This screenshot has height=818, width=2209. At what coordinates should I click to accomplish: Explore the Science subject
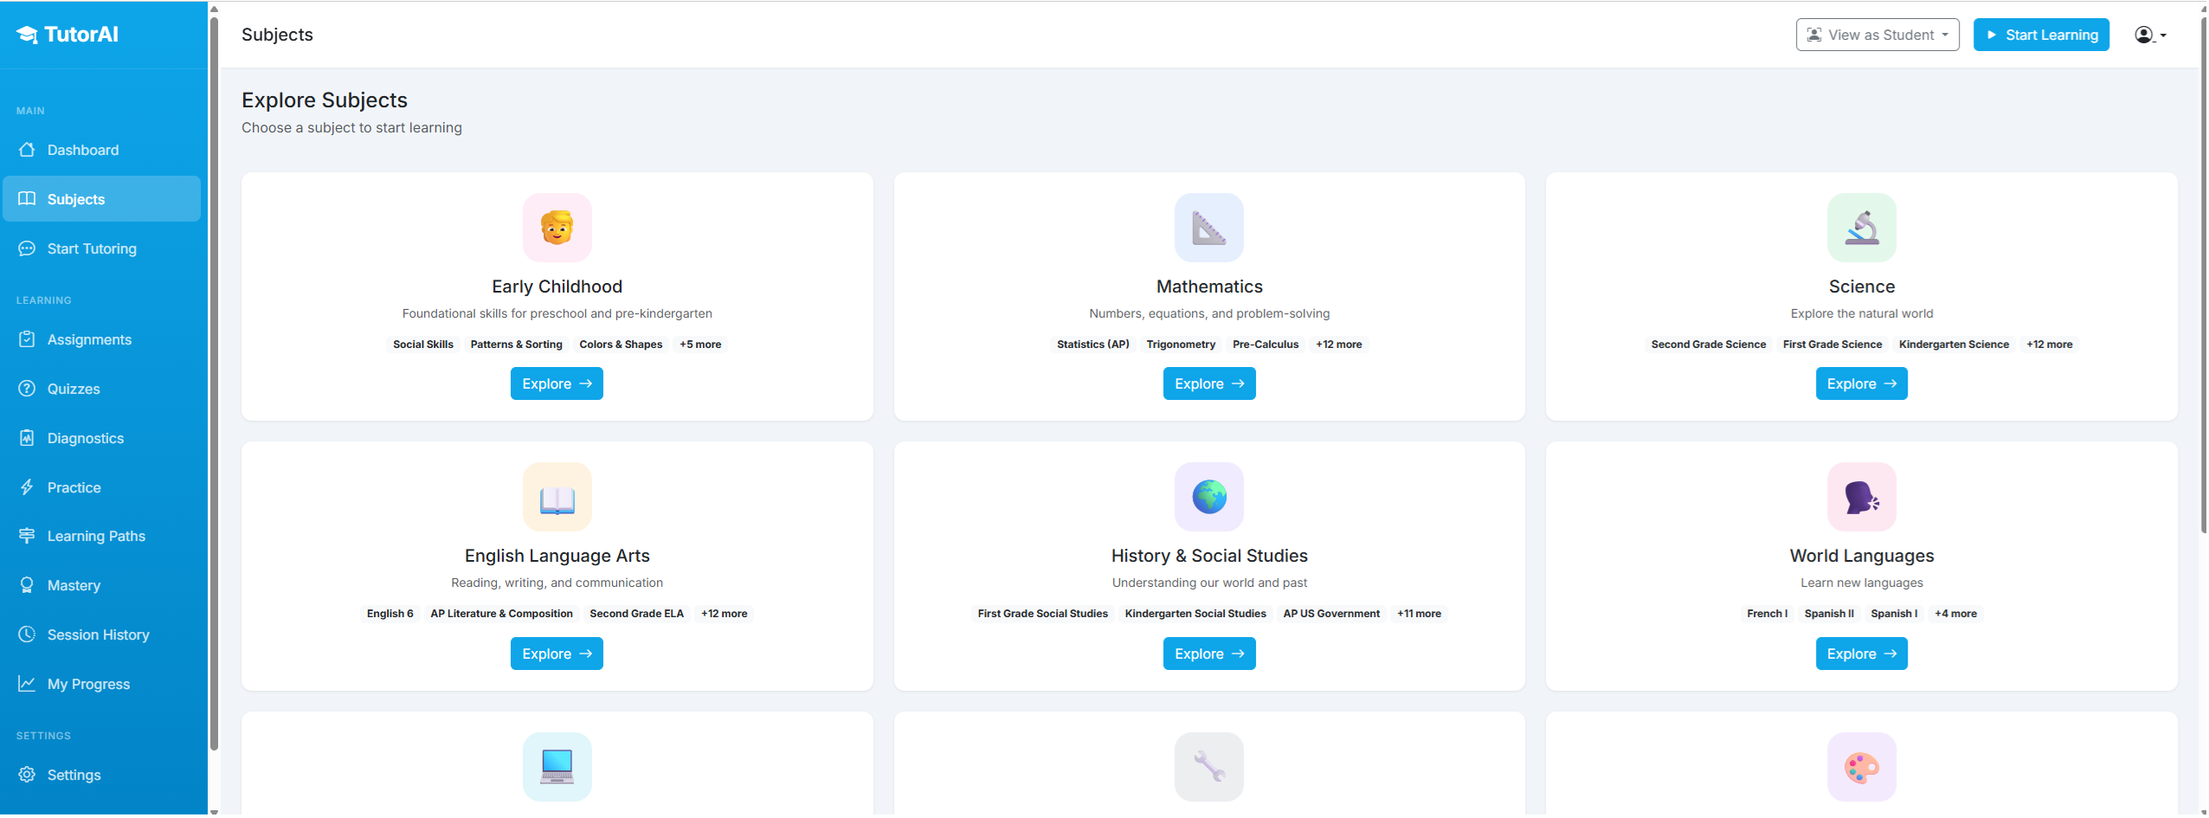pos(1860,383)
